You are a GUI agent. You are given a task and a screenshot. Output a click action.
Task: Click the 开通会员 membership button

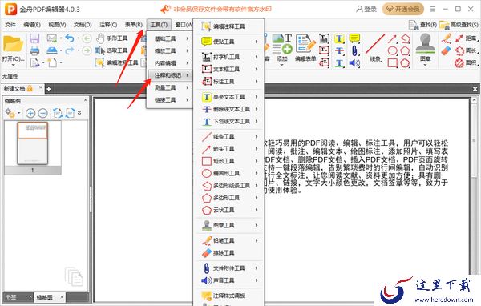403,9
